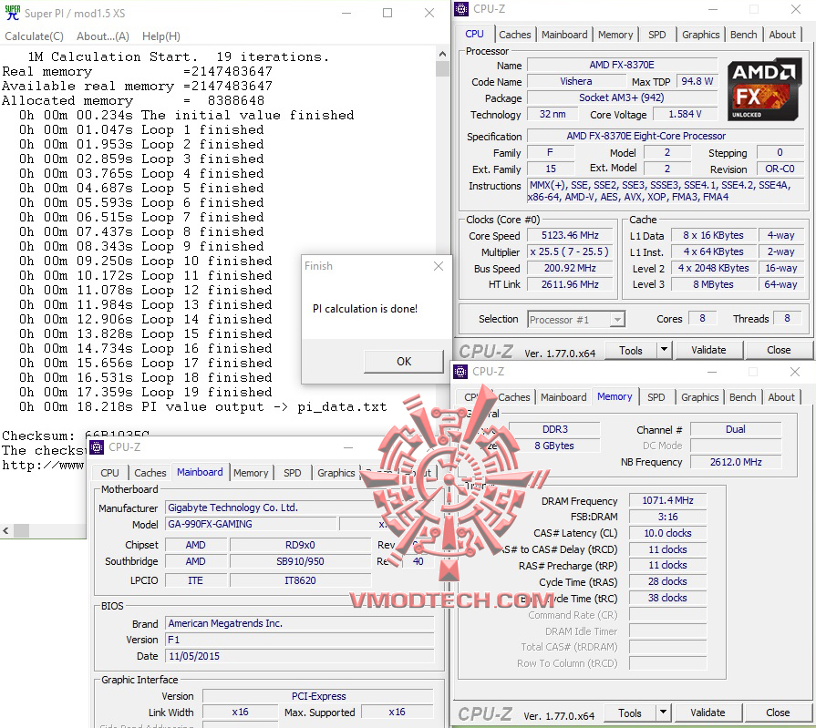This screenshot has height=728, width=816.
Task: Switch to the Bench tab in CPU-Z
Action: pyautogui.click(x=743, y=33)
